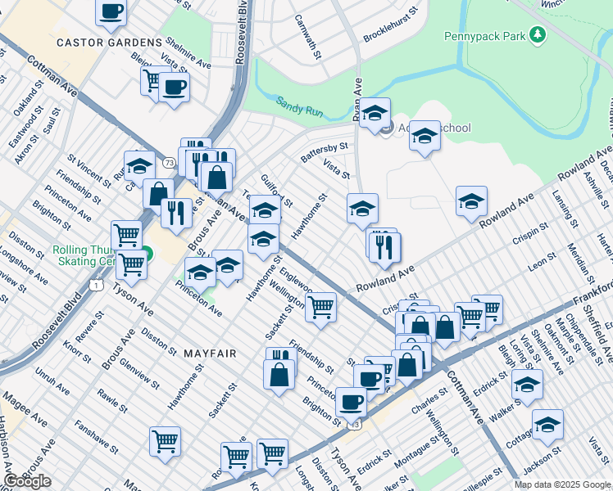Click the Montague St label

coord(417,452)
